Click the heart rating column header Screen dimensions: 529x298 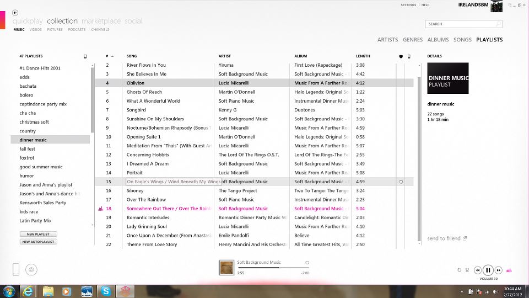pos(401,56)
